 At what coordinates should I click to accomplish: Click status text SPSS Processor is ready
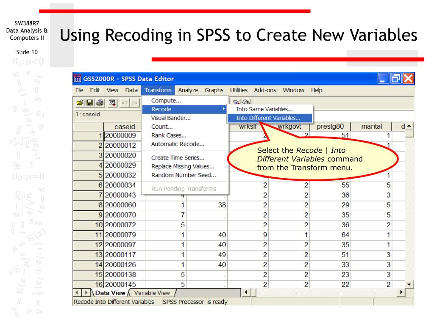[x=195, y=302]
